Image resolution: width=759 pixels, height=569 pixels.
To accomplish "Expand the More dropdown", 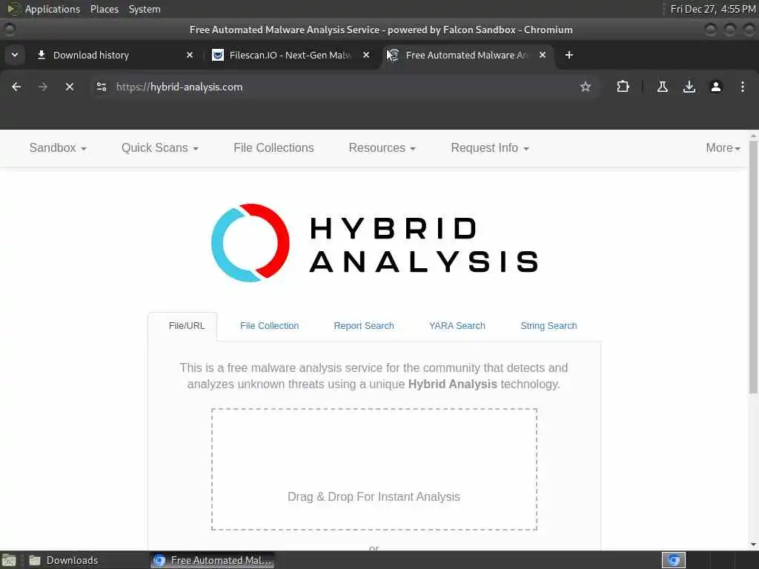I will click(723, 148).
